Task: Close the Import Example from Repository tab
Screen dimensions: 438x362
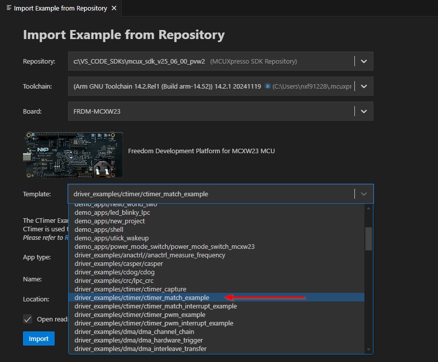Action: pos(114,8)
